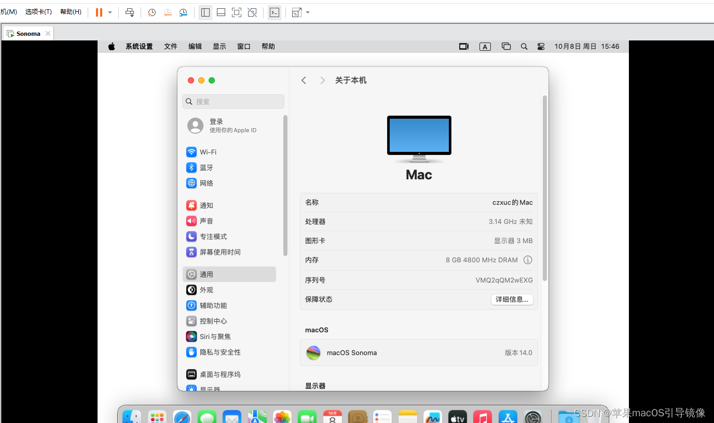Click the date and time 15:46
Viewport: 714px width, 423px height.
[x=587, y=47]
